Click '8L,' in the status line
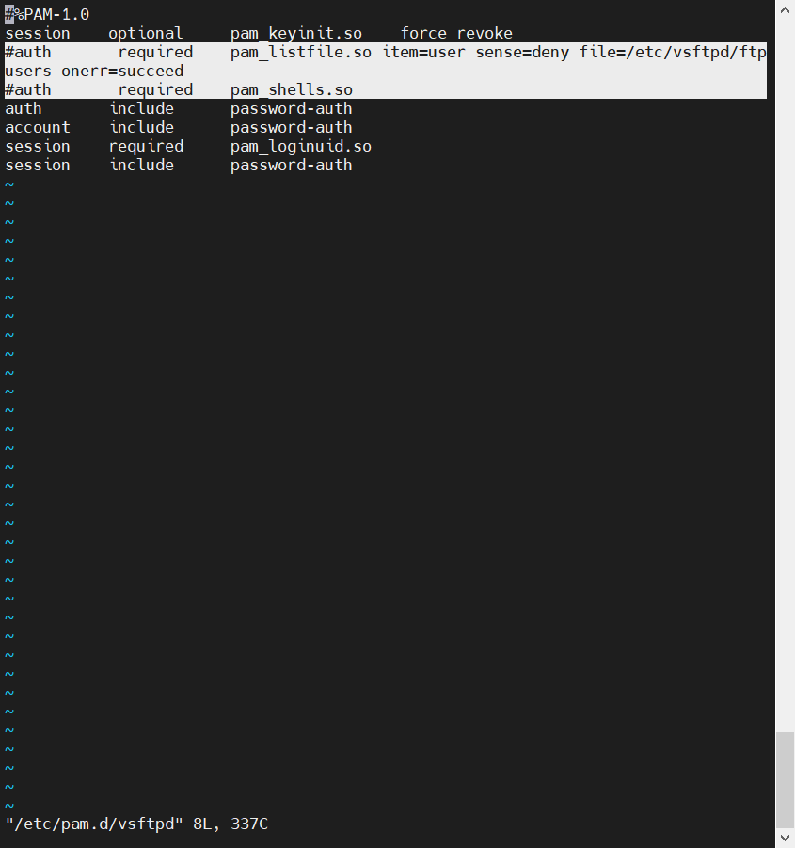Screen dimensions: 795x848 [x=207, y=824]
